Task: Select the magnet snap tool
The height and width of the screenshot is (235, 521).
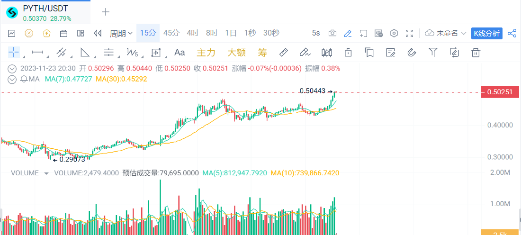Action: pyautogui.click(x=412, y=52)
